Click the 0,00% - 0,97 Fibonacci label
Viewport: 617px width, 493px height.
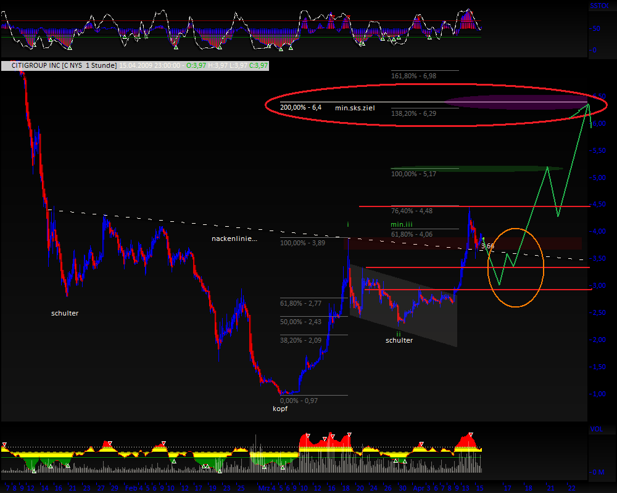pos(299,401)
